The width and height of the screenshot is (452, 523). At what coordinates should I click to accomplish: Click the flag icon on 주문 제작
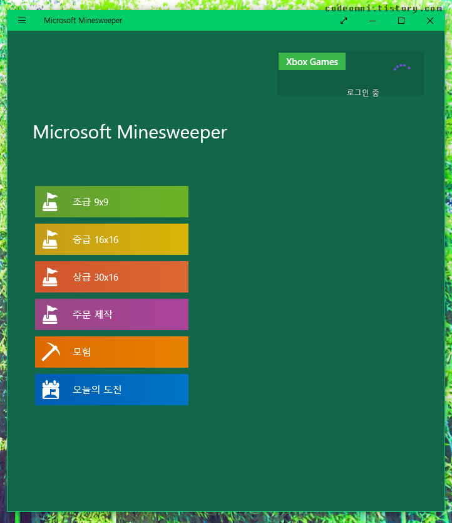tap(50, 314)
